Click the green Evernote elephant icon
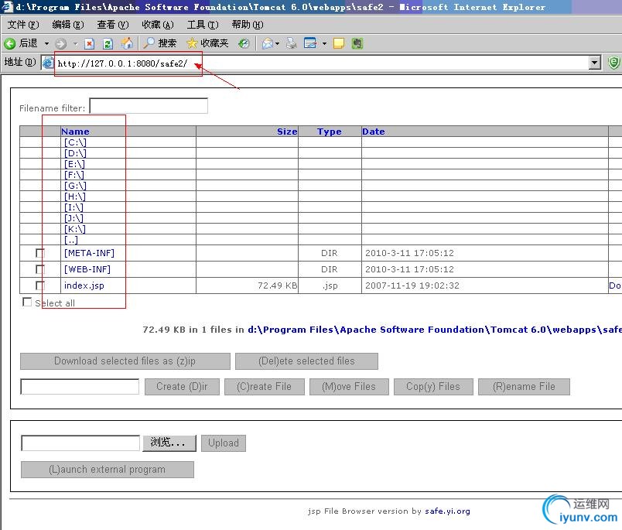The image size is (622, 530). coord(357,43)
